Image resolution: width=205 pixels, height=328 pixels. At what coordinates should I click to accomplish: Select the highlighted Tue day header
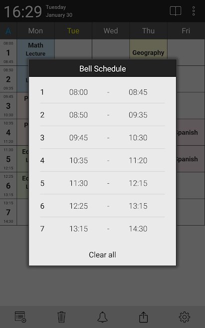pyautogui.click(x=73, y=31)
